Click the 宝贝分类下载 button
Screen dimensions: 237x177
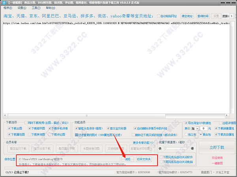click(x=42, y=148)
